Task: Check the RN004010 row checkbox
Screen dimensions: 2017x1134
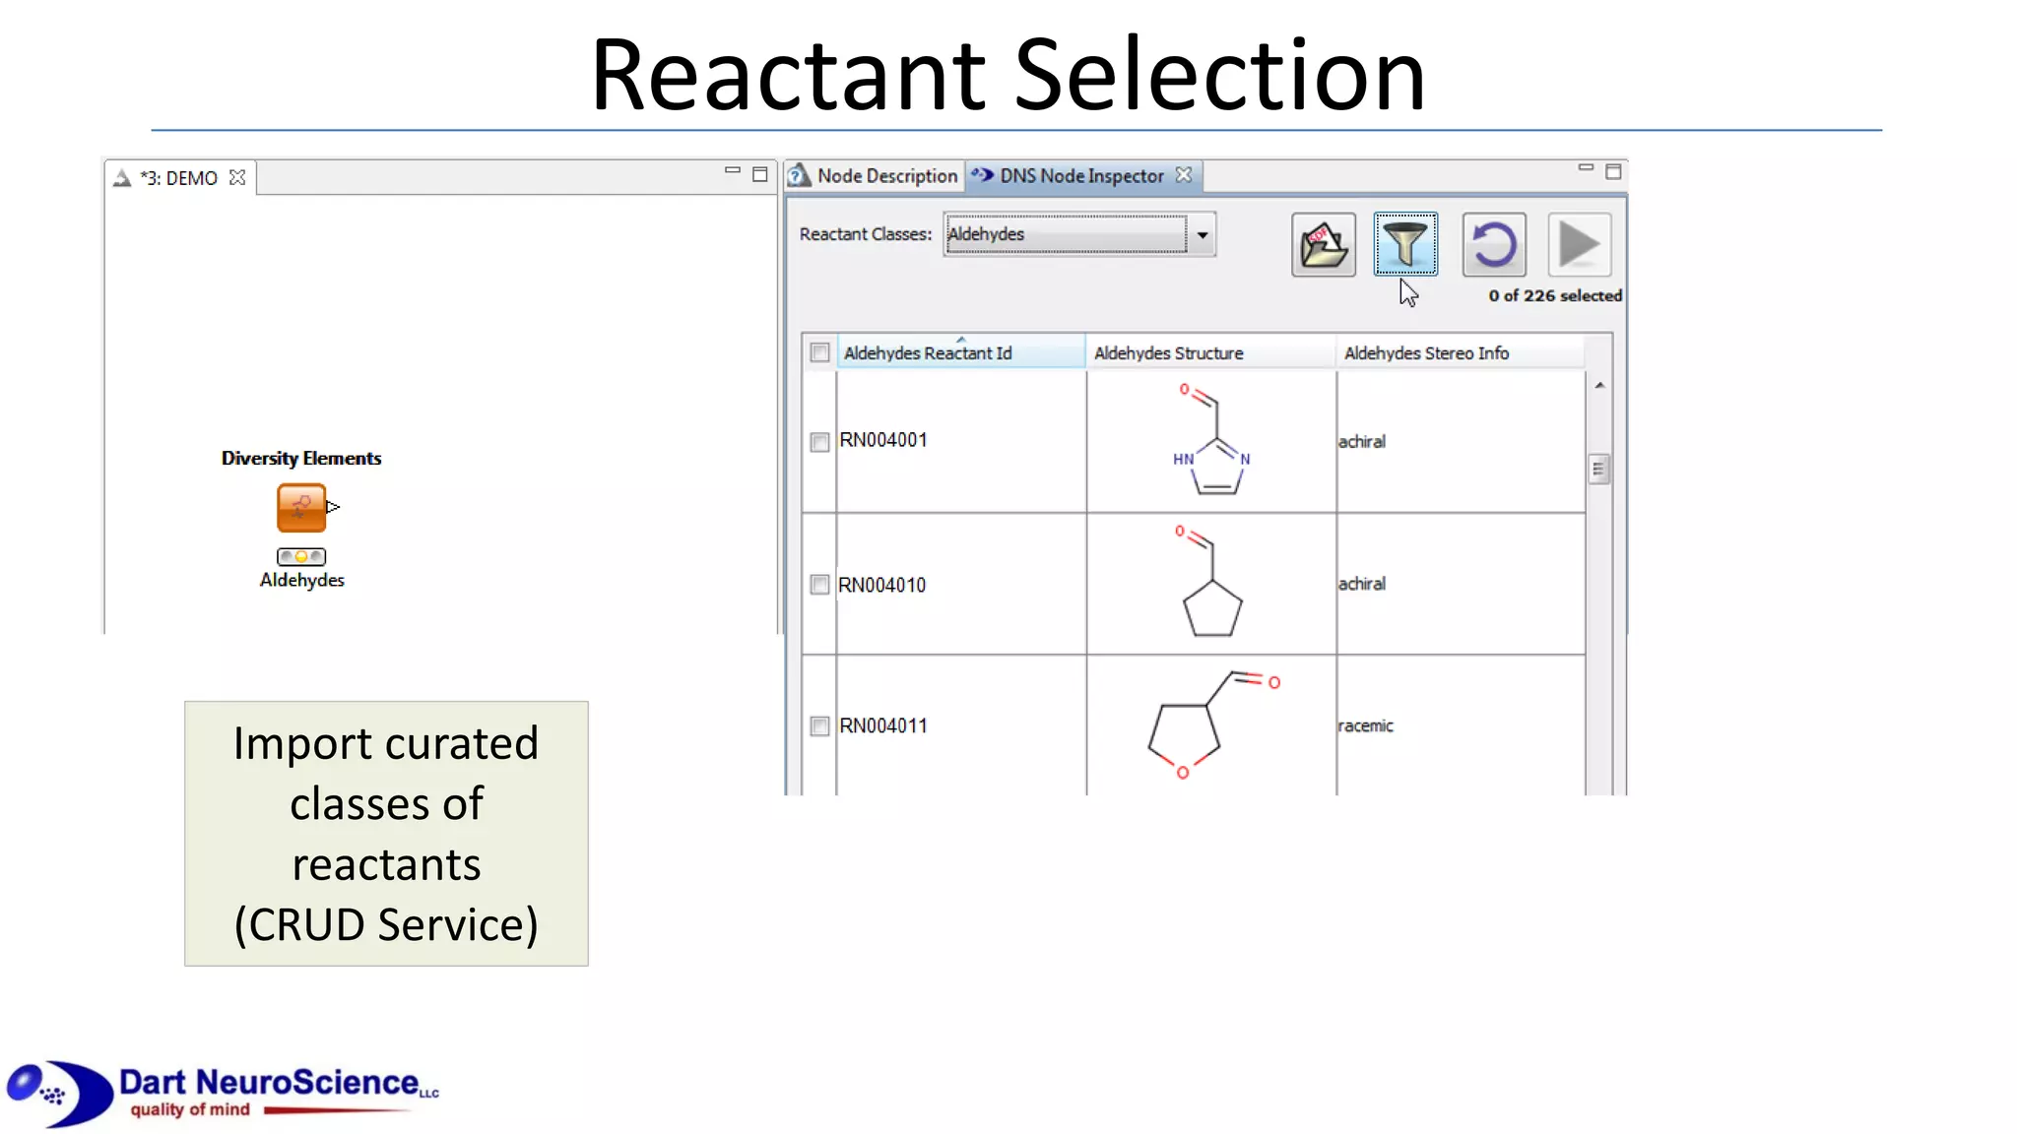Action: pyautogui.click(x=819, y=585)
